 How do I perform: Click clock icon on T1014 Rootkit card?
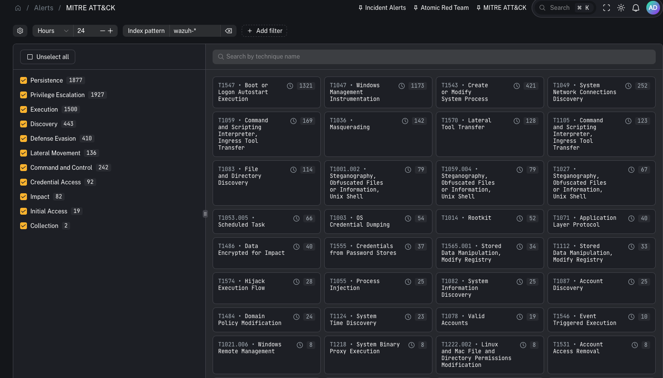[520, 219]
